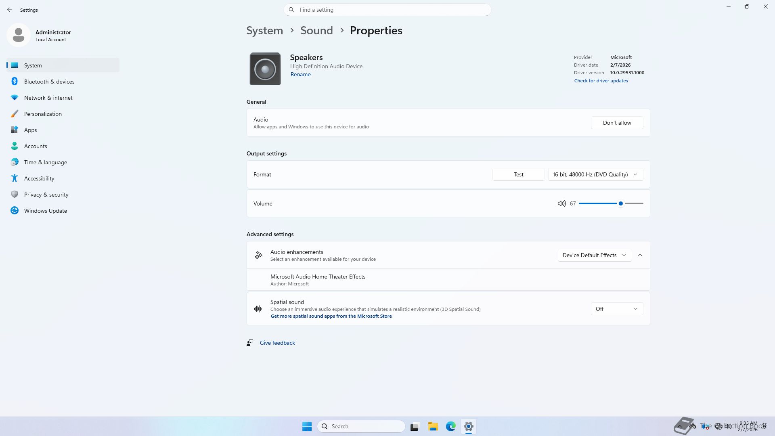Launch Microsoft Edge from the taskbar

450,426
